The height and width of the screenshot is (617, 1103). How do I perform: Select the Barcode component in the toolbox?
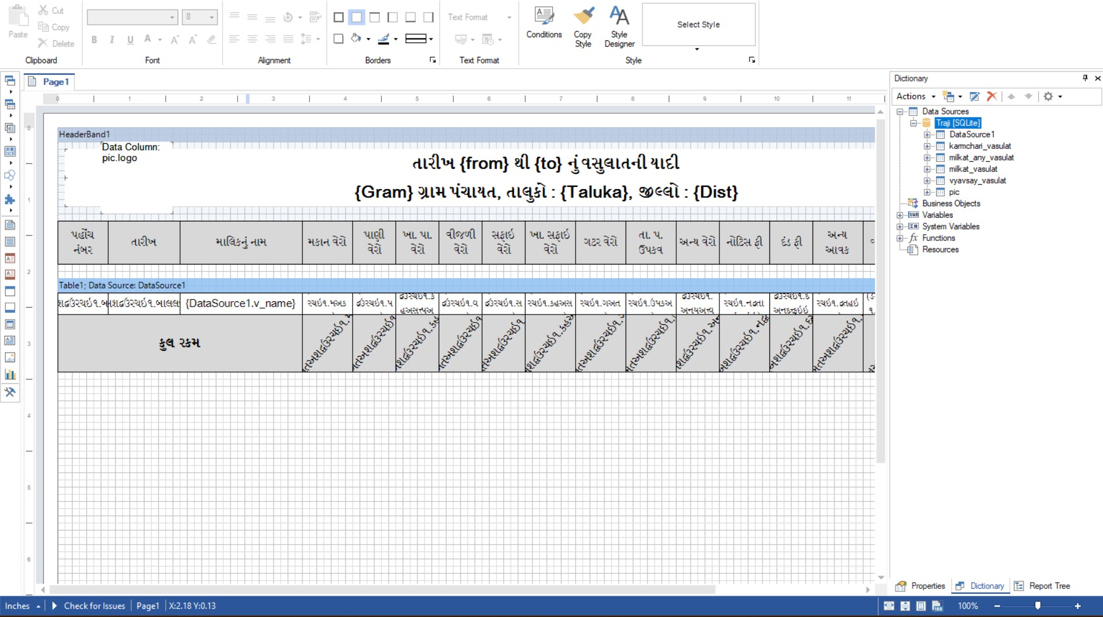(10, 151)
